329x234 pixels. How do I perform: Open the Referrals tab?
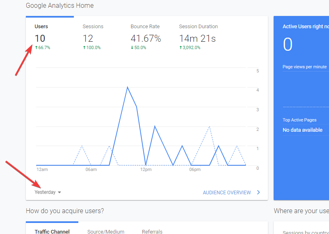pos(152,232)
